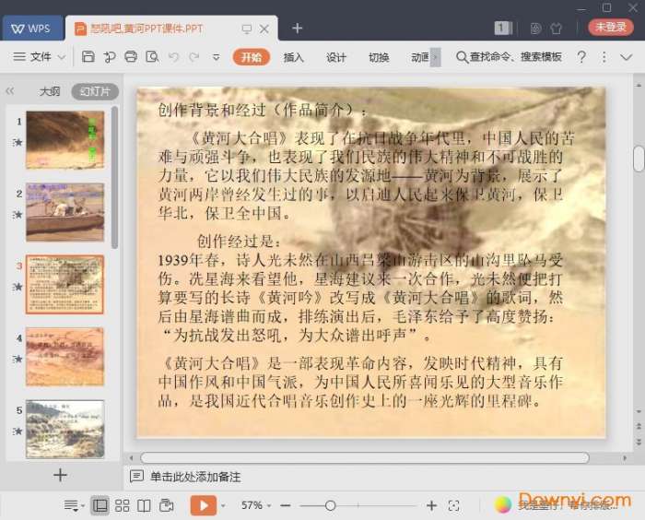Screen dimensions: 645x520
Task: Open the notes lines menu in status bar
Action: point(74,505)
